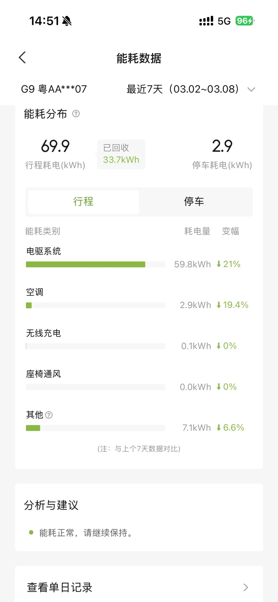Tap the battery indicator showing 96
The height and width of the screenshot is (602, 278).
[245, 21]
